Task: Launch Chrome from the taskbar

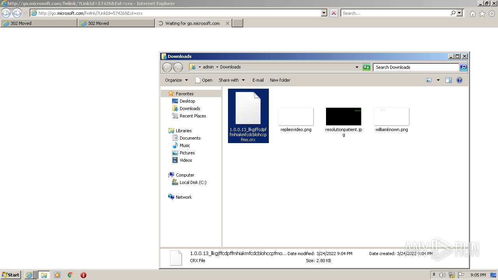Action: coord(70,275)
